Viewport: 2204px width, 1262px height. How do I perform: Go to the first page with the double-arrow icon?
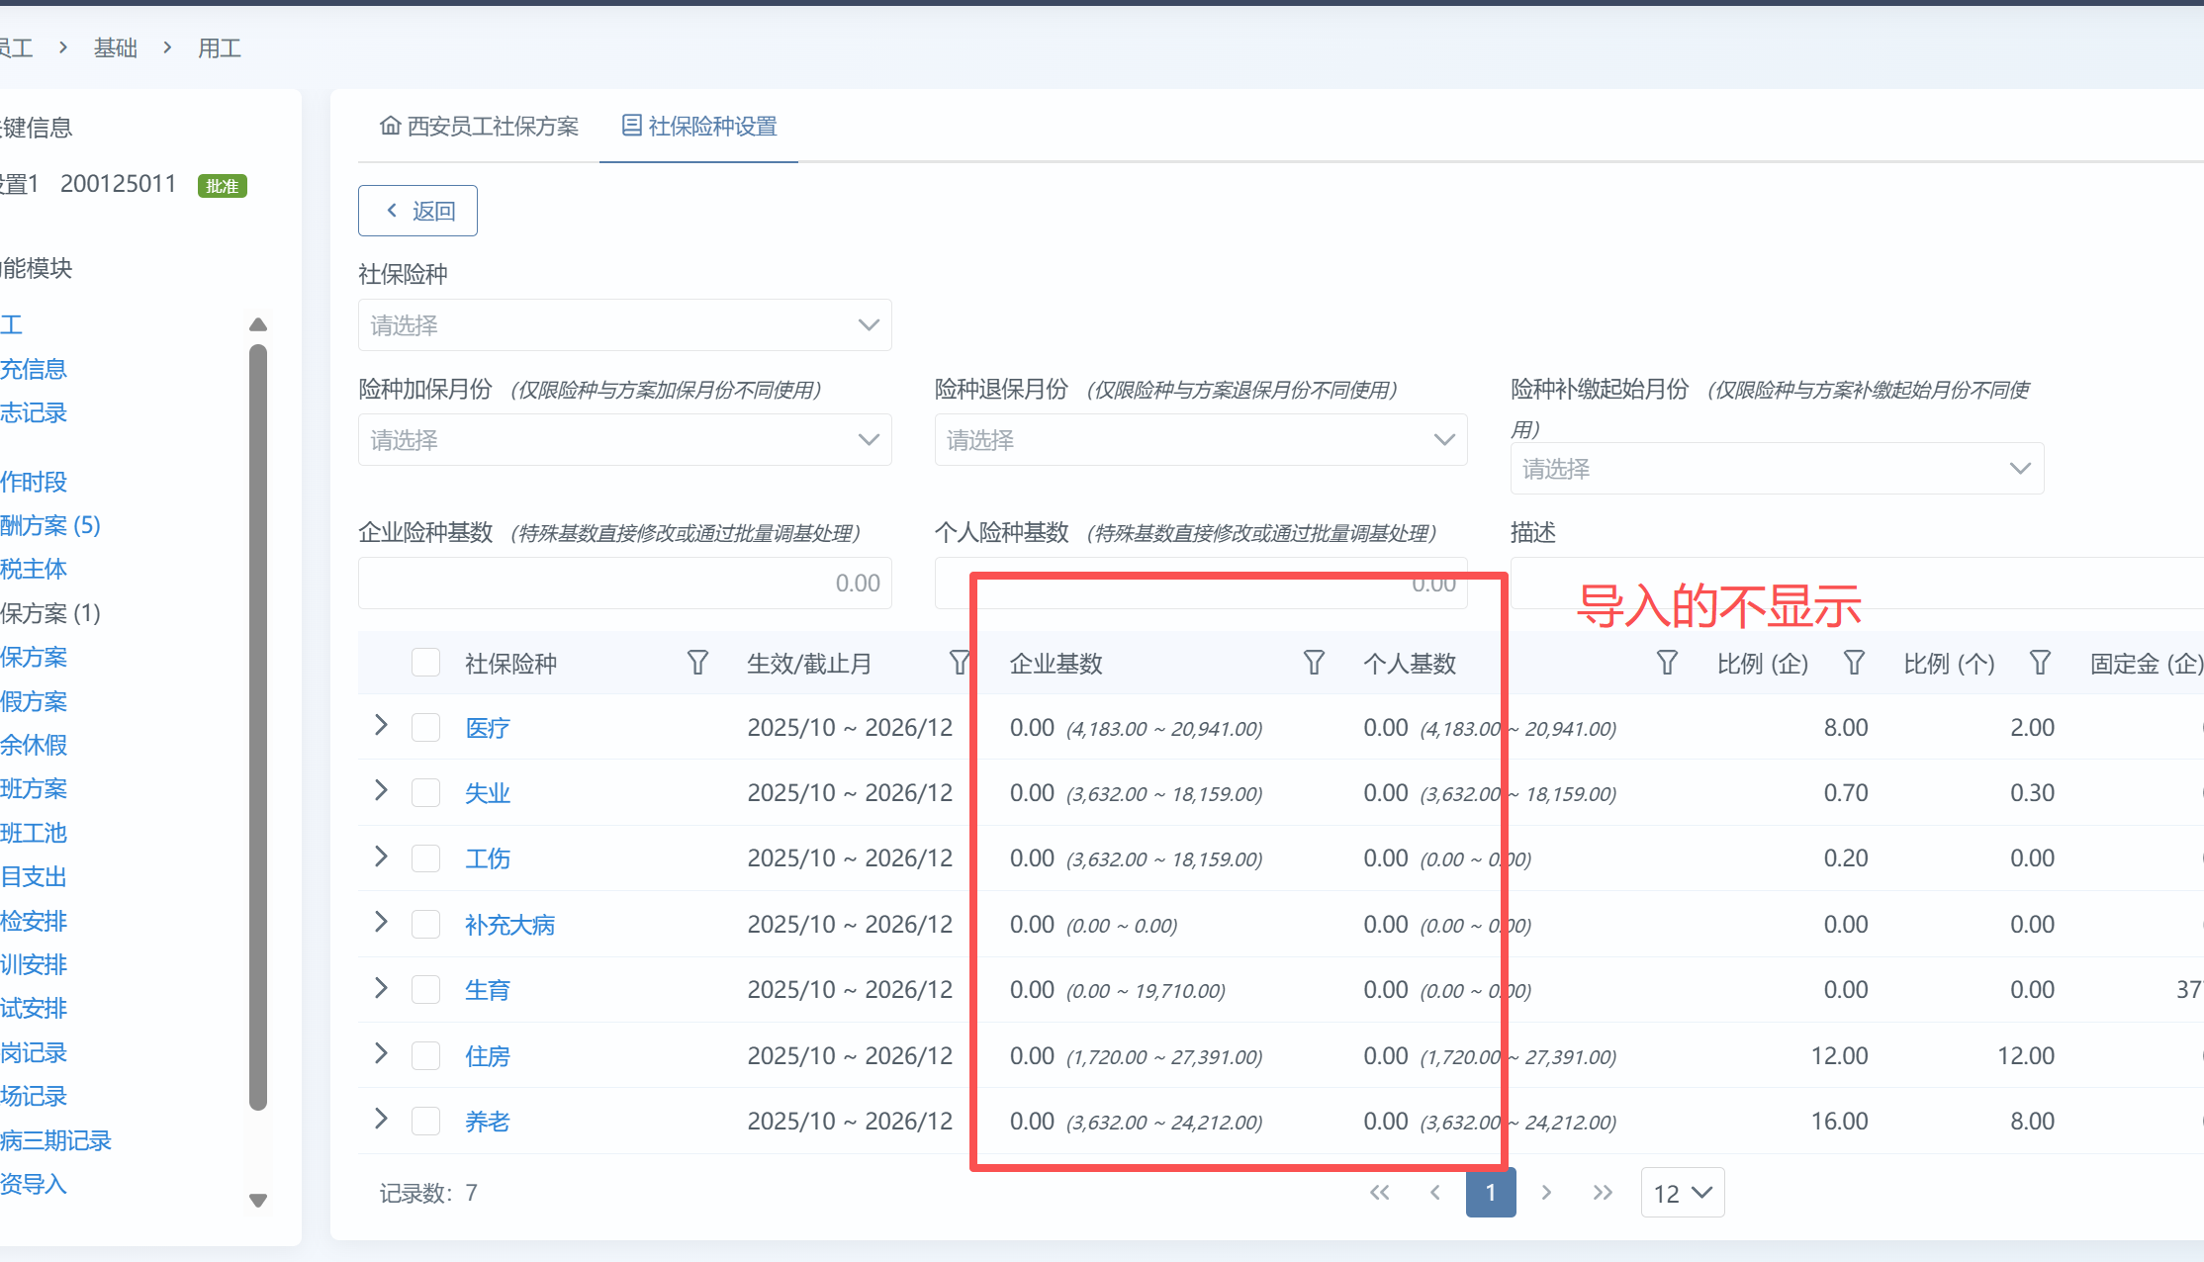[x=1379, y=1193]
